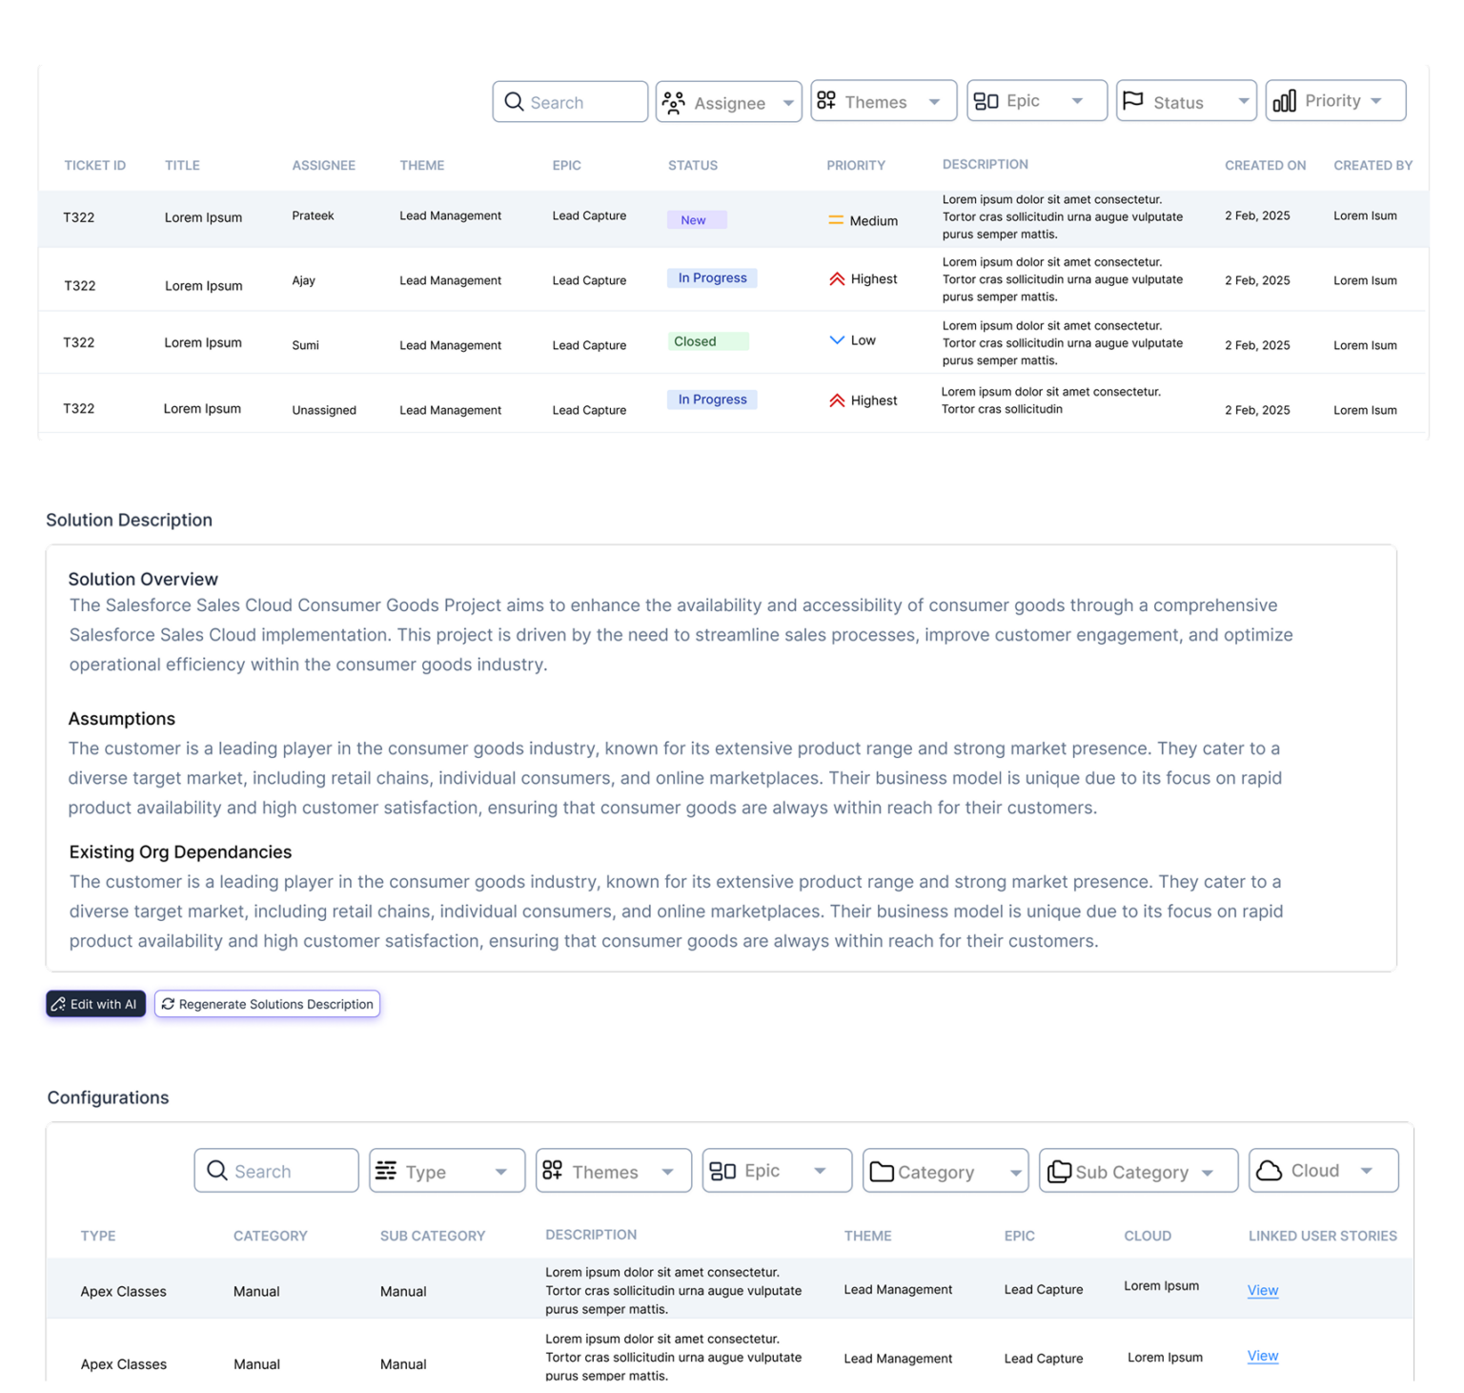
Task: Click the Type filter icon in Configurations
Action: 386,1170
